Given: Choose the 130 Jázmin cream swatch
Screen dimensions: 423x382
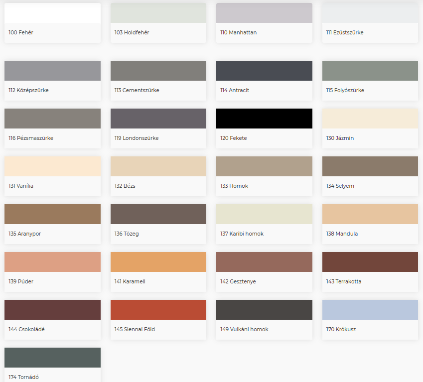Looking at the screenshot, I should pyautogui.click(x=370, y=119).
